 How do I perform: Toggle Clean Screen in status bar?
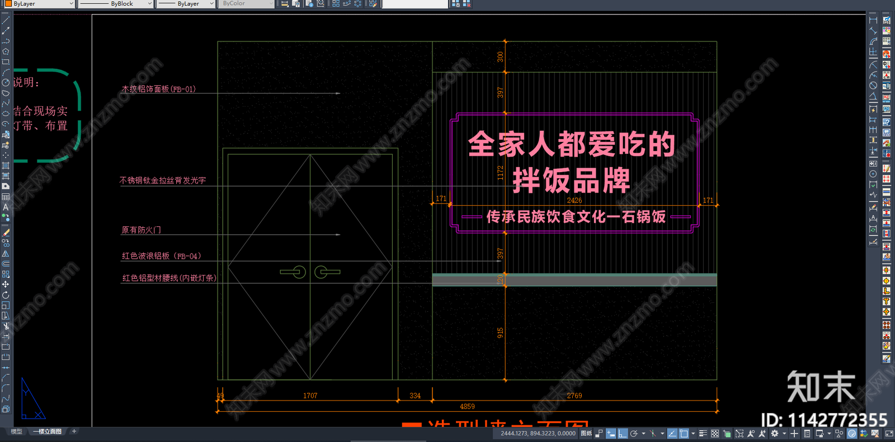pos(889,434)
